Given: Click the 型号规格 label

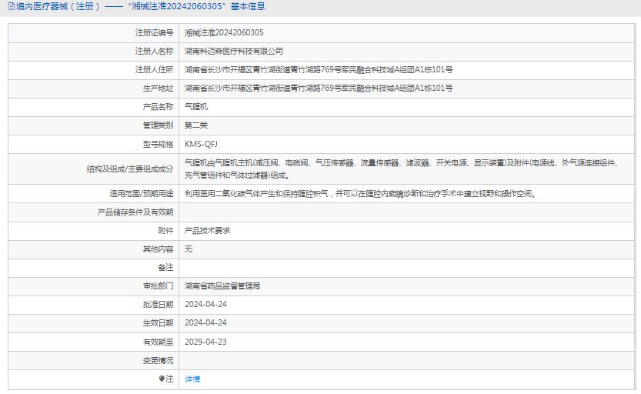Looking at the screenshot, I should click(x=159, y=144).
